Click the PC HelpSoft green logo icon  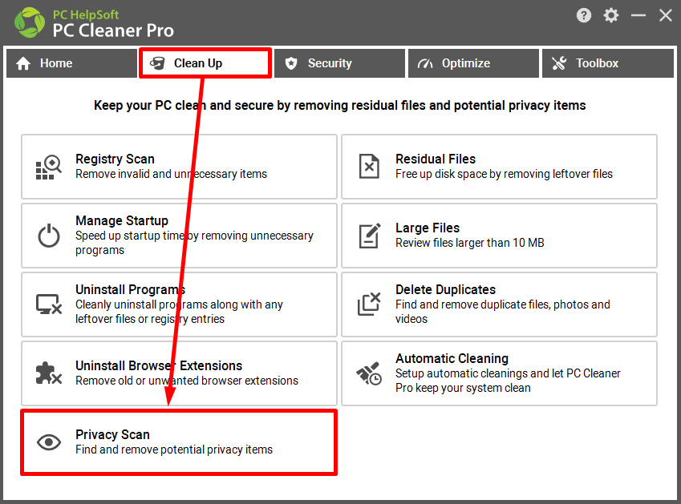pyautogui.click(x=30, y=22)
